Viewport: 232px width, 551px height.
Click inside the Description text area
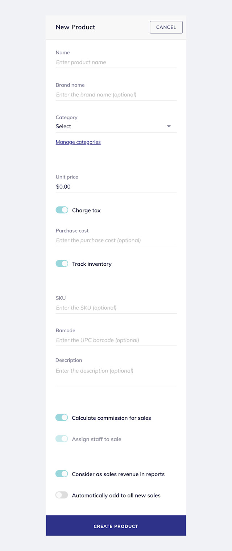tap(116, 376)
